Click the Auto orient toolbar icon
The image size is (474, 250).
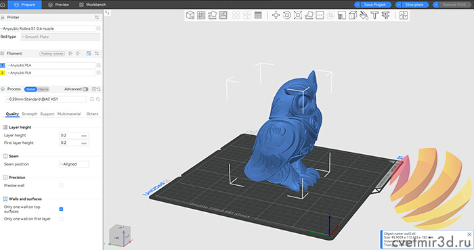pyautogui.click(x=212, y=15)
